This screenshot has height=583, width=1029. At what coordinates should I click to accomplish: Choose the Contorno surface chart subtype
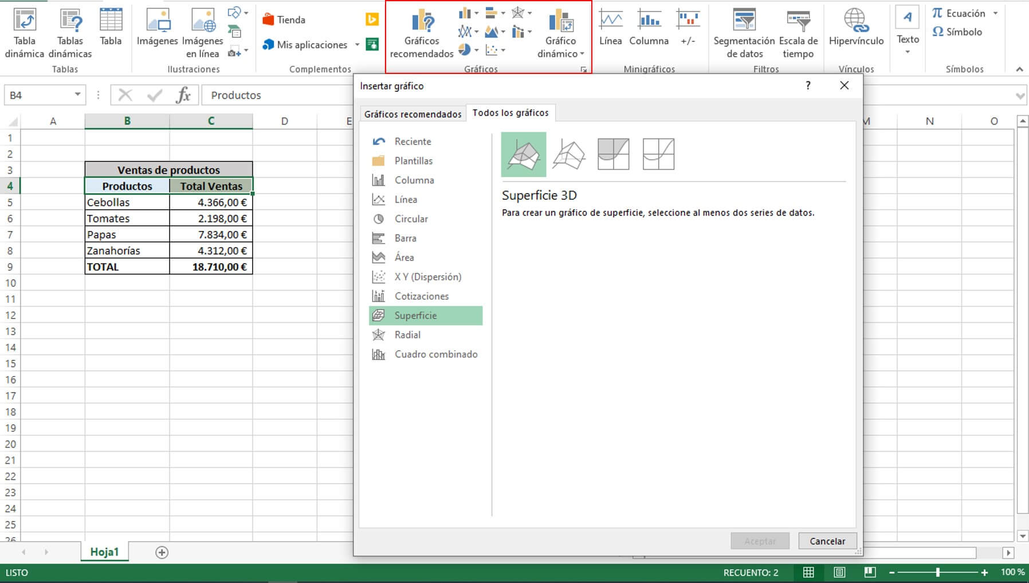pos(613,154)
